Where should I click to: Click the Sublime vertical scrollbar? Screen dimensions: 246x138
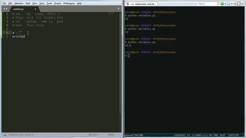coord(120,62)
